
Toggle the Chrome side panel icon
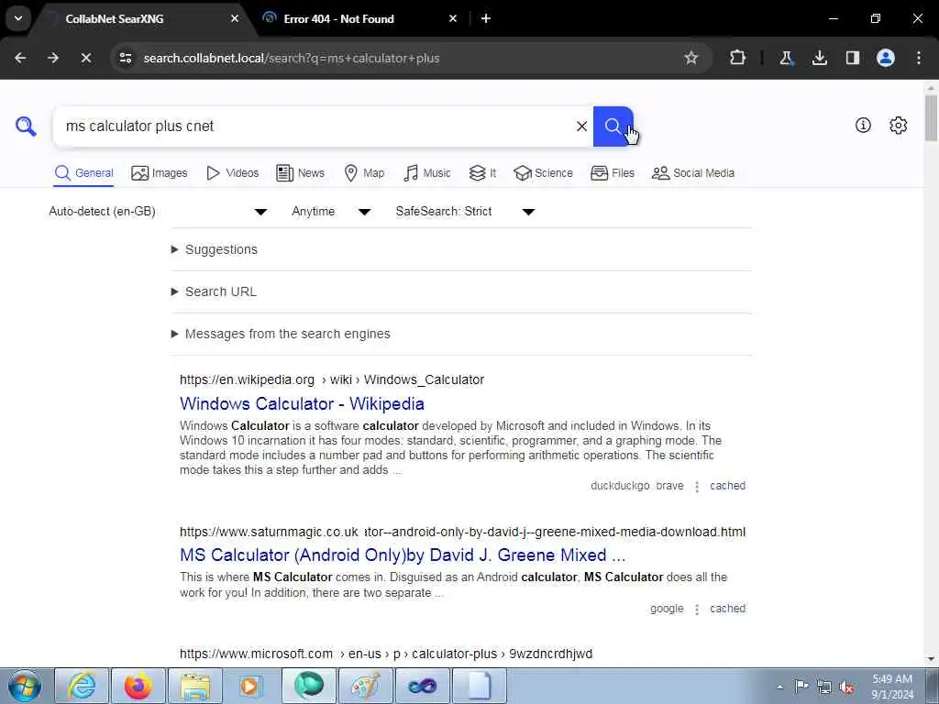[x=852, y=58]
